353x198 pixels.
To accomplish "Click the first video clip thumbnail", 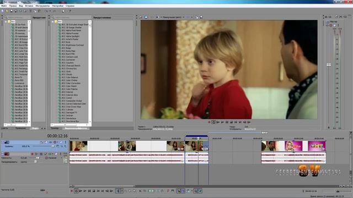I will pos(78,146).
